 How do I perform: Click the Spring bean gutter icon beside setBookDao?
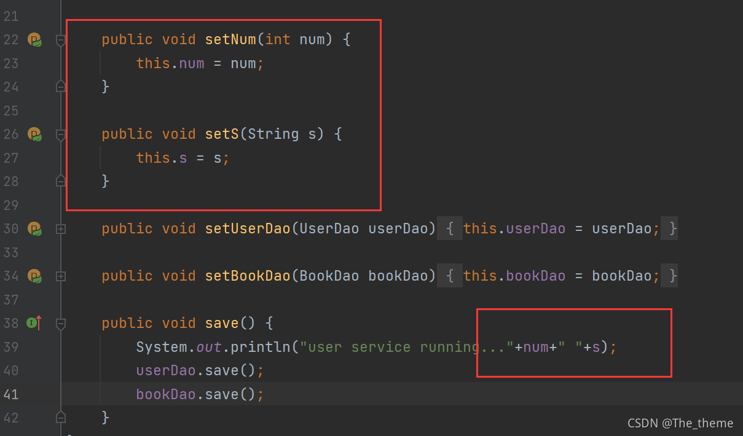(x=34, y=276)
